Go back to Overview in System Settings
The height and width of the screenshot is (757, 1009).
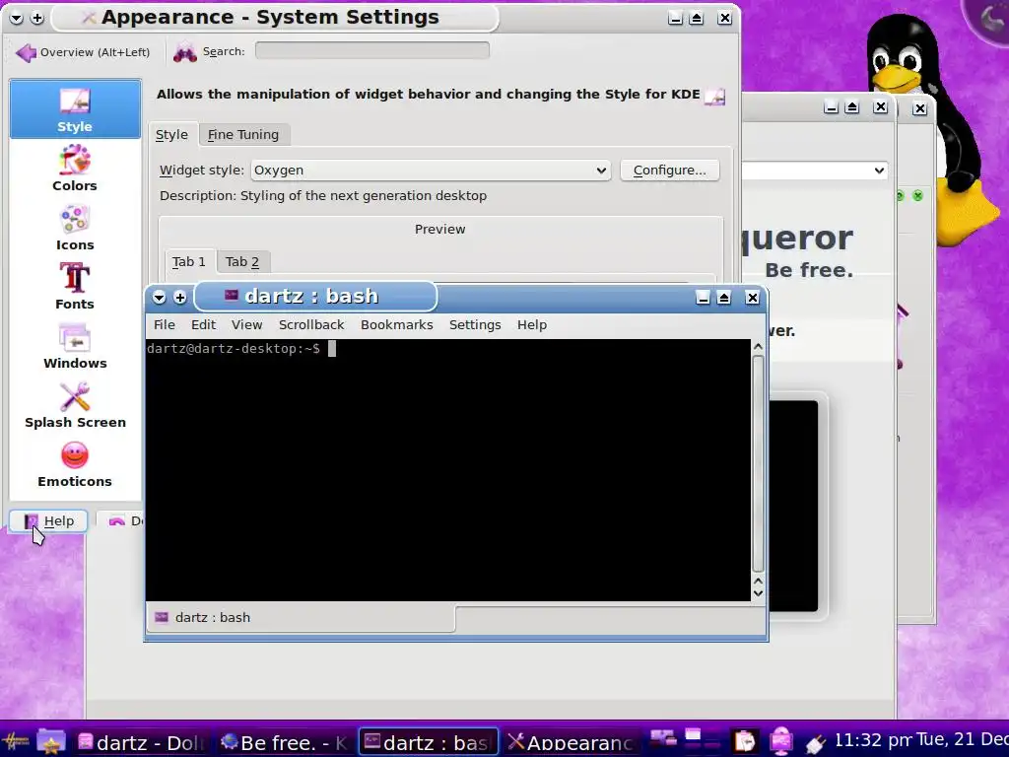click(83, 52)
